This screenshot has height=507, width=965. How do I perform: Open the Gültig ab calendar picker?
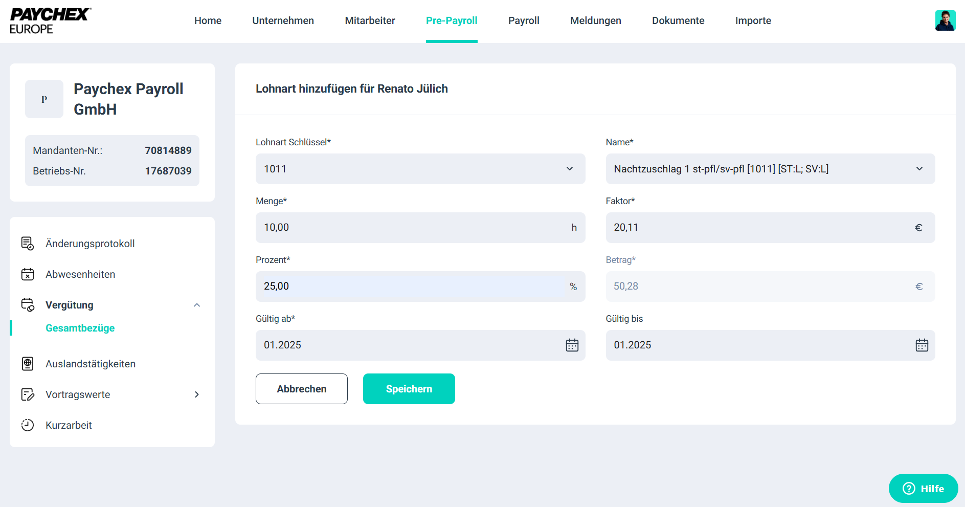tap(572, 345)
